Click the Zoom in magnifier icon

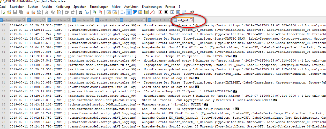click(x=95, y=12)
